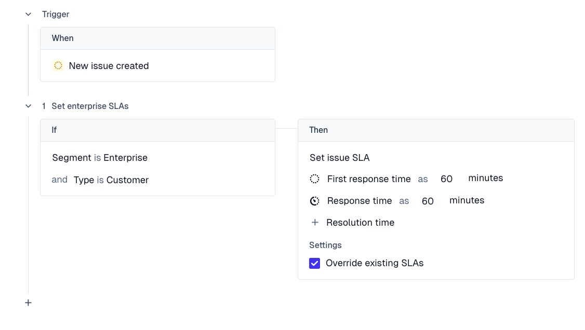585x330 pixels.
Task: Click the First response time dotted circle icon
Action: (x=315, y=179)
